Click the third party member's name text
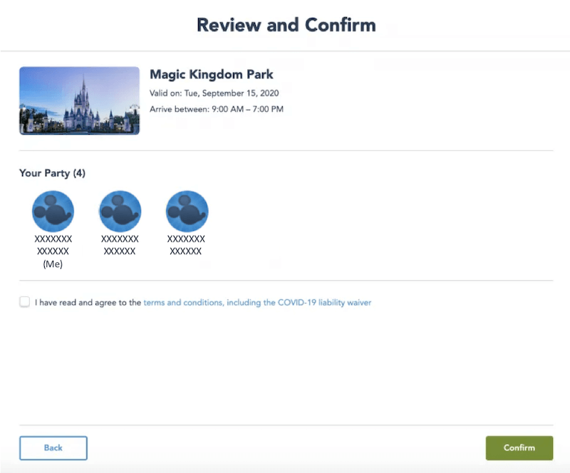 [x=186, y=245]
